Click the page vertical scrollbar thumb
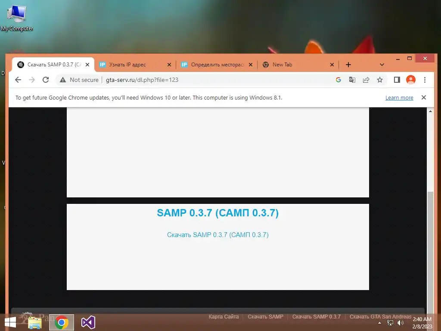The height and width of the screenshot is (331, 441). [x=430, y=252]
